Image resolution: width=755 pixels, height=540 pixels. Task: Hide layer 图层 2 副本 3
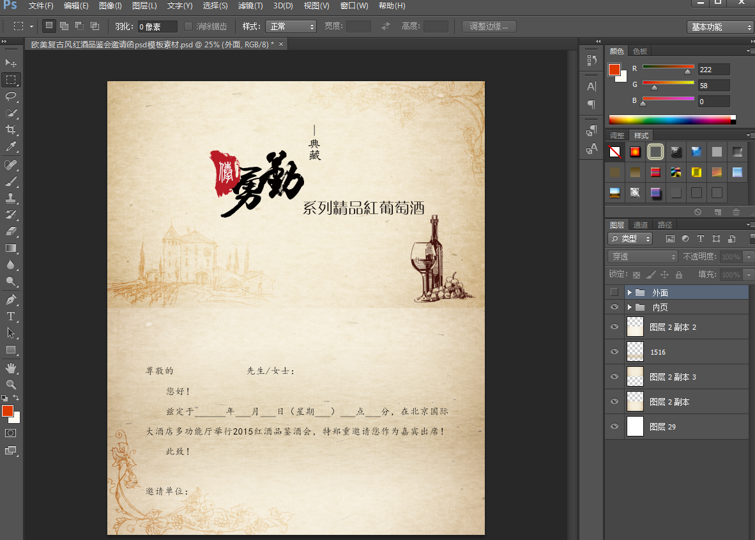coord(614,376)
